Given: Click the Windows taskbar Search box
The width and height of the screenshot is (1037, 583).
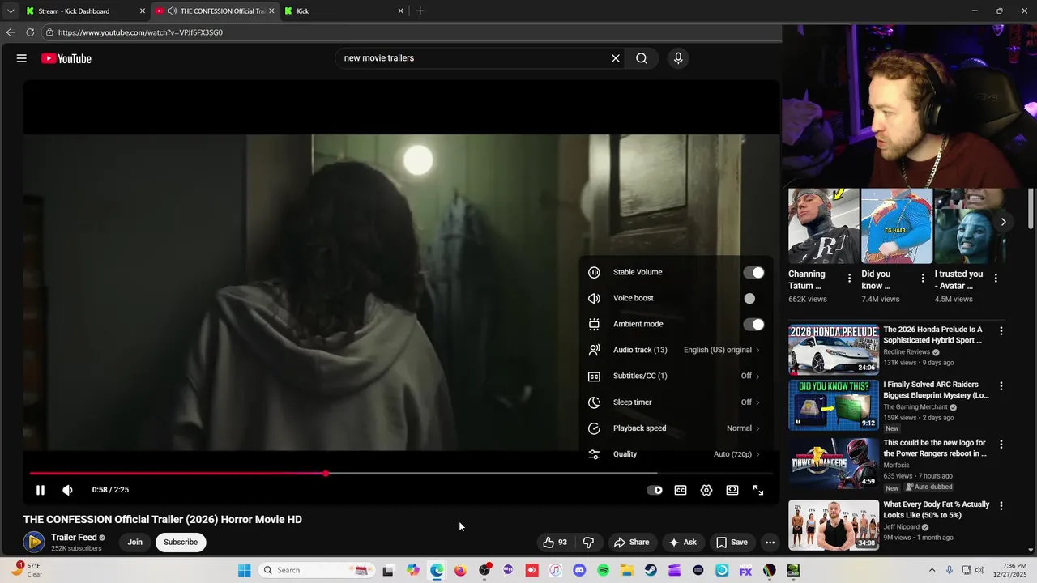Looking at the screenshot, I should [x=317, y=570].
